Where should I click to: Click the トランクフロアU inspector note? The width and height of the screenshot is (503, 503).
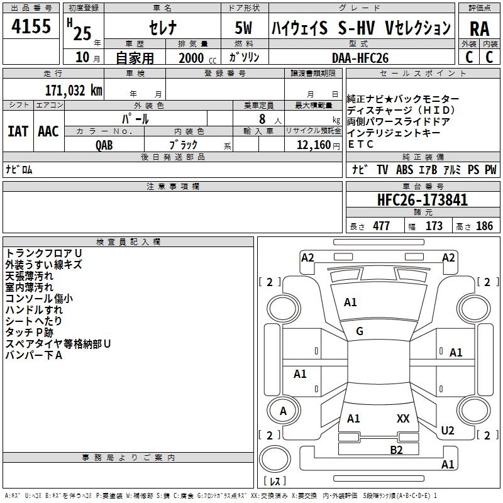(x=52, y=253)
